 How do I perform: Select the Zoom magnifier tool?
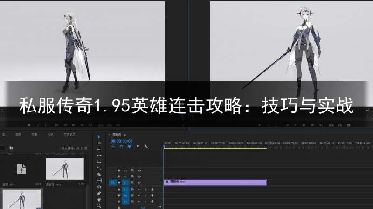(99, 206)
